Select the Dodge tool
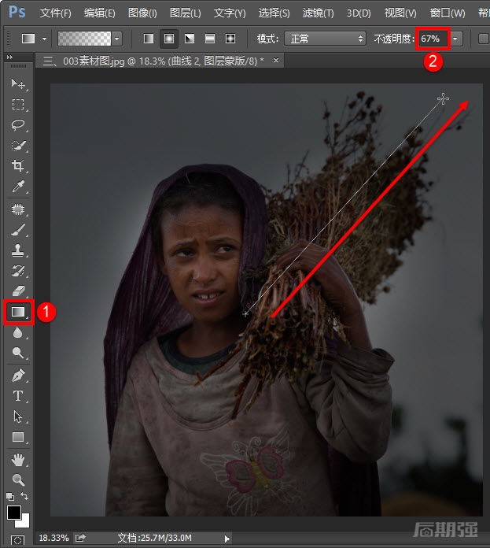Image resolution: width=490 pixels, height=548 pixels. tap(18, 353)
